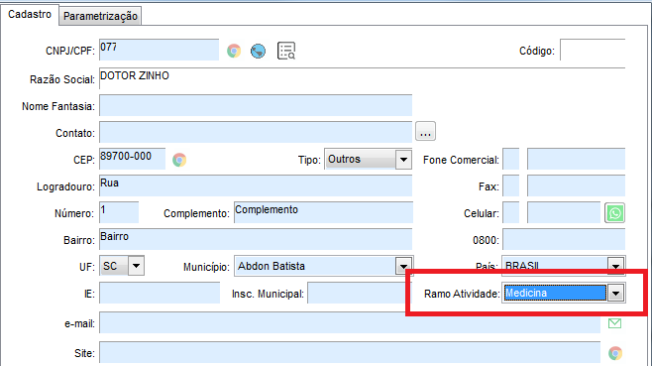Click the WhatsApp icon next to Celular
The height and width of the screenshot is (366, 652).
pyautogui.click(x=614, y=213)
